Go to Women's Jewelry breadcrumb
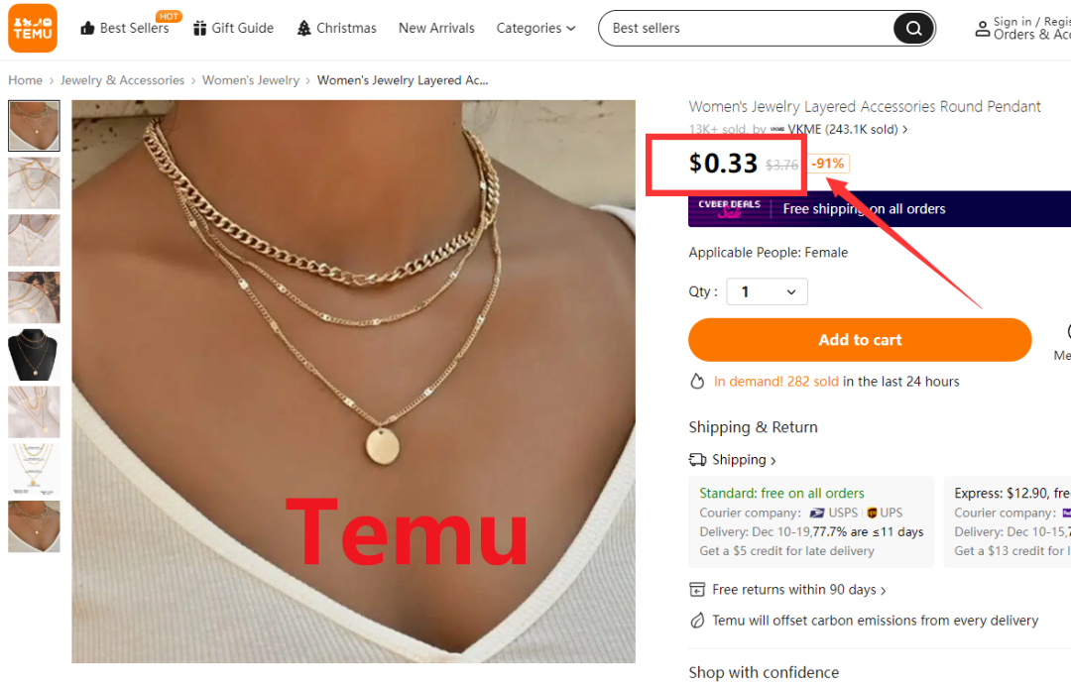 point(251,80)
